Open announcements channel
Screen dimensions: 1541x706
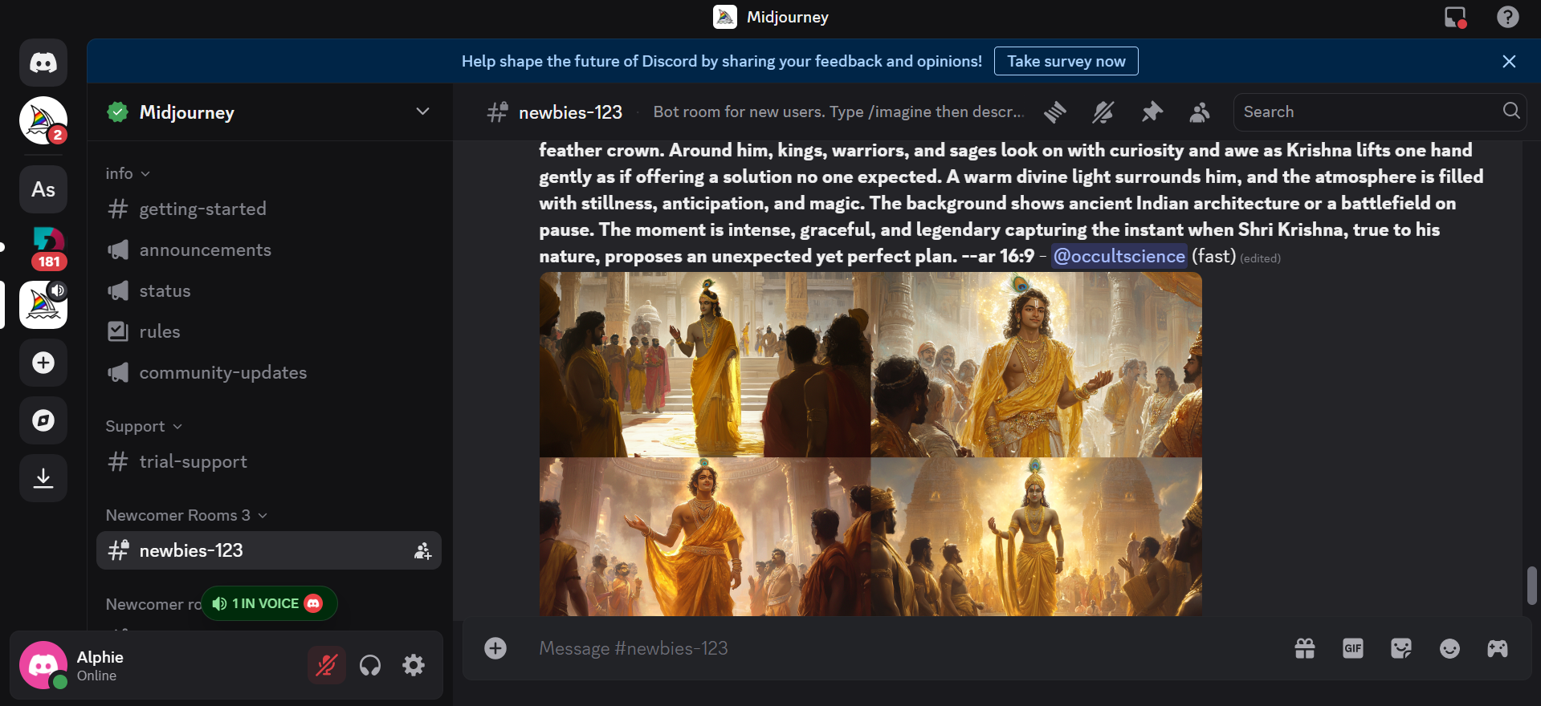point(268,250)
